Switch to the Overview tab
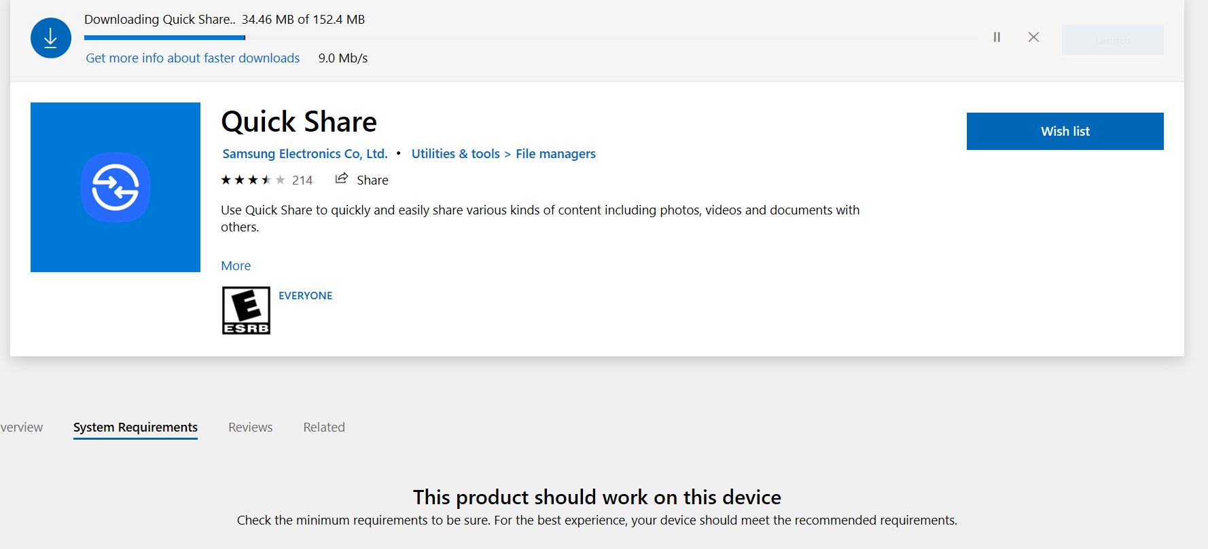The width and height of the screenshot is (1208, 549). tap(21, 428)
